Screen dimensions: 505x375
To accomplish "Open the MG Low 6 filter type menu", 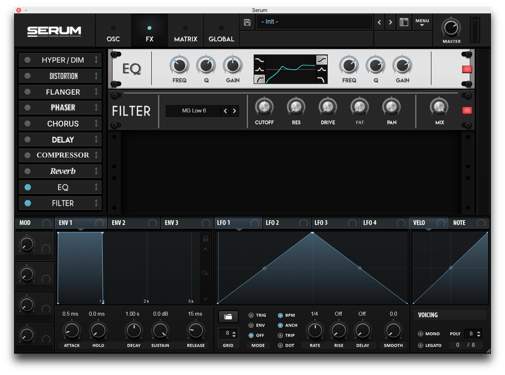I will click(x=194, y=111).
